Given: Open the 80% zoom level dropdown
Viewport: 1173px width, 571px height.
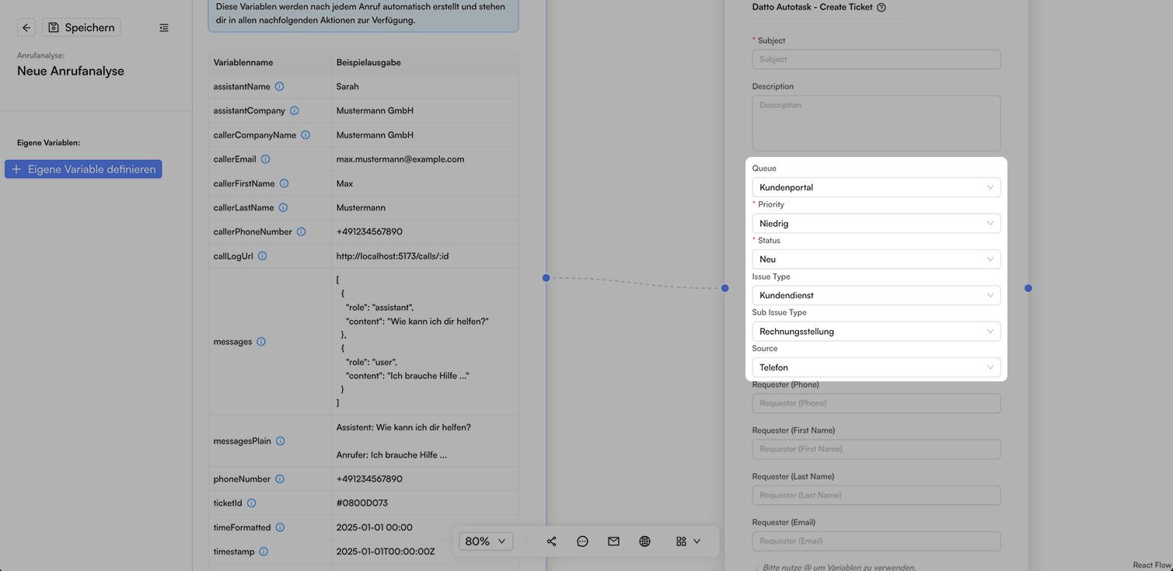Looking at the screenshot, I should [x=486, y=541].
